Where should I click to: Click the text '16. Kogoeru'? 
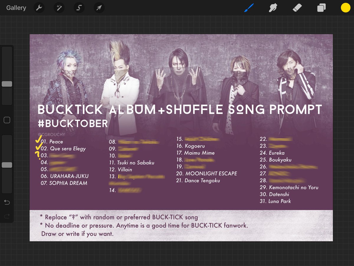[x=191, y=146]
